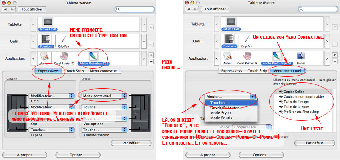Choose Ouvrir/Exécuter... from the Ajouter menu
Screen dimensions: 340x160
point(231,108)
